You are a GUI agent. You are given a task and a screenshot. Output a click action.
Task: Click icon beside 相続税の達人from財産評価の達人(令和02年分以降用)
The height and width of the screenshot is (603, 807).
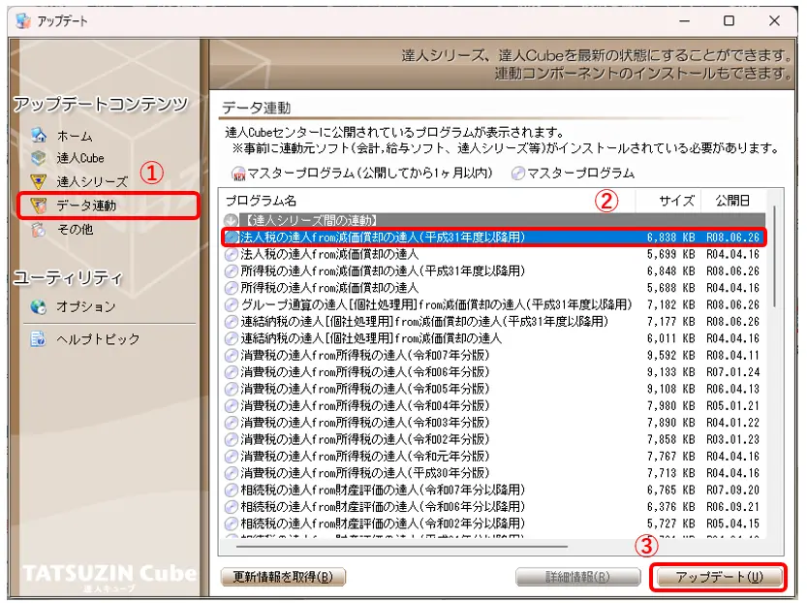[x=232, y=524]
